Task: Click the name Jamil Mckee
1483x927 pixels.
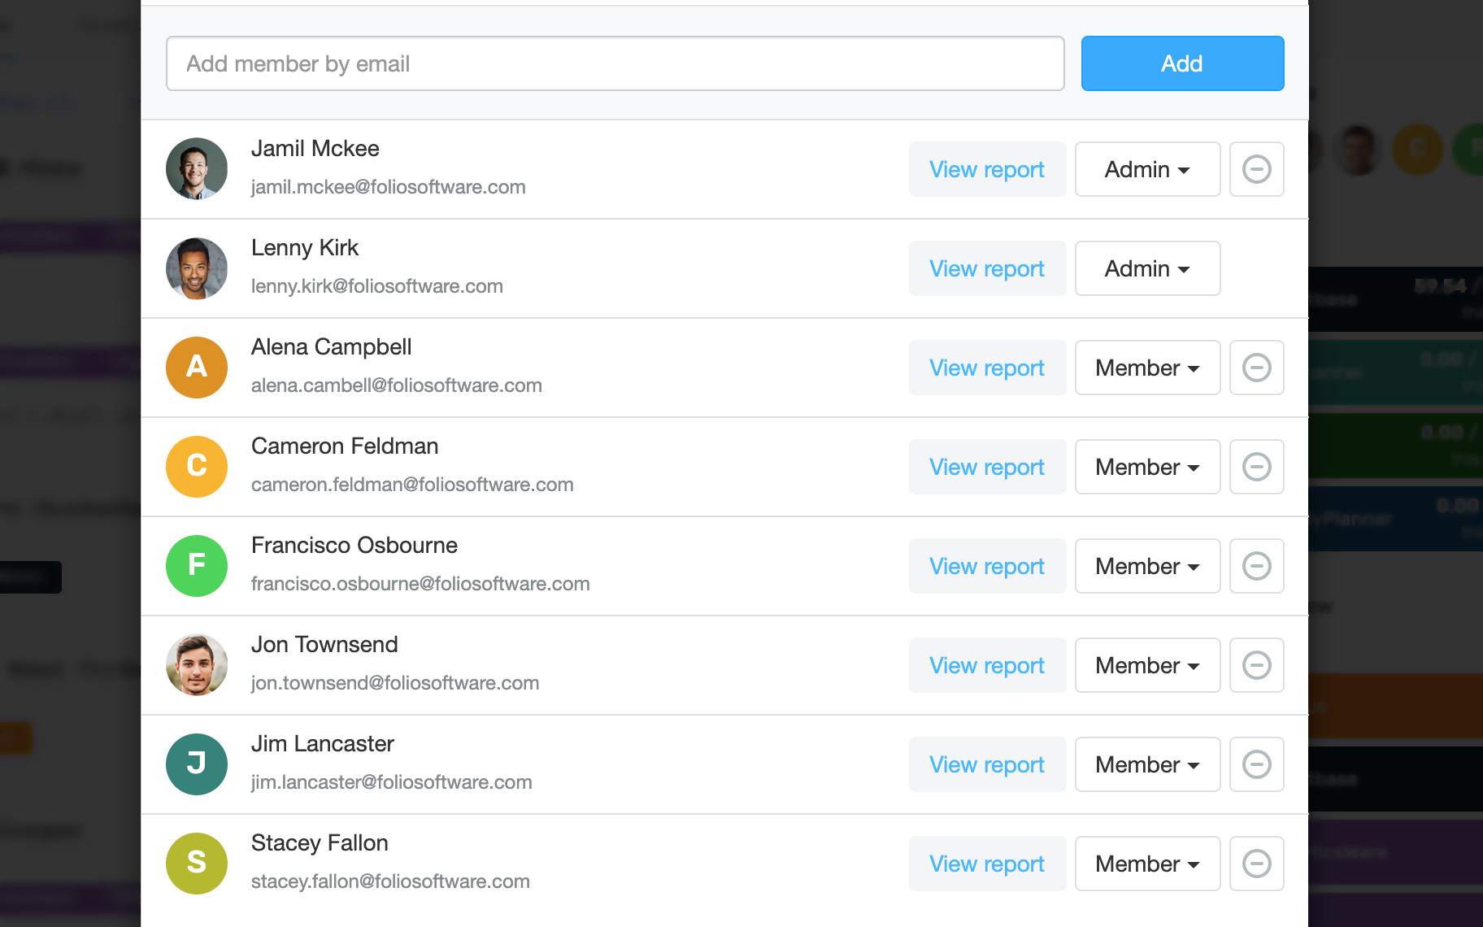Action: [x=315, y=149]
